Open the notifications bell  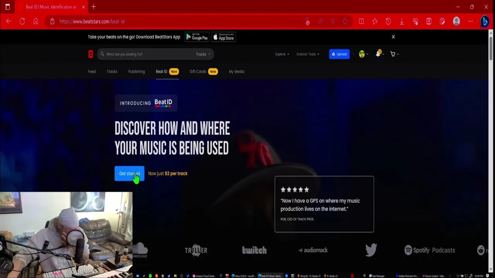(x=378, y=54)
